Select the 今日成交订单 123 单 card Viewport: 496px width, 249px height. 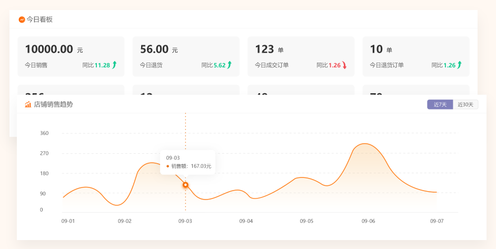301,56
